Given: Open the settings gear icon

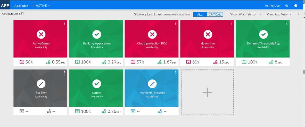Looking at the screenshot, I should [x=287, y=6].
